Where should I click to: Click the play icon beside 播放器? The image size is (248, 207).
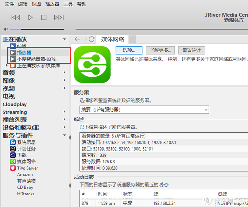pyautogui.click(x=13, y=52)
